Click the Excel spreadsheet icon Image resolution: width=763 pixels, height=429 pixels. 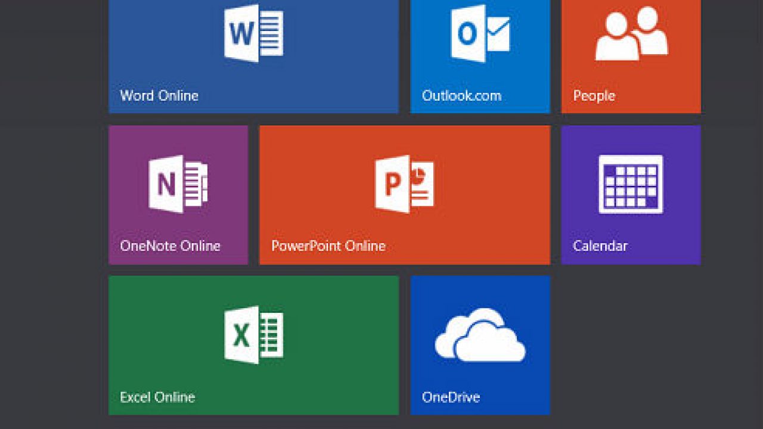pyautogui.click(x=253, y=335)
